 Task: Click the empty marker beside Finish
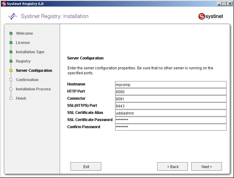coord(11,98)
